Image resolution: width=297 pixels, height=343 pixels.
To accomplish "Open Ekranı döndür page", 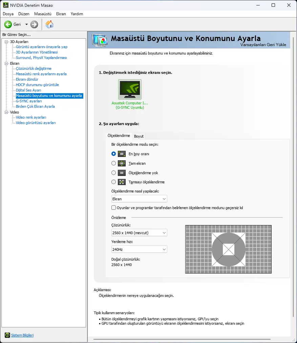I will 27,79.
